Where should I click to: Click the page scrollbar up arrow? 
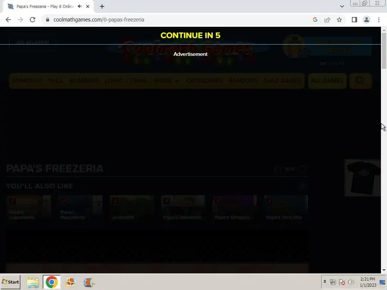[x=384, y=30]
